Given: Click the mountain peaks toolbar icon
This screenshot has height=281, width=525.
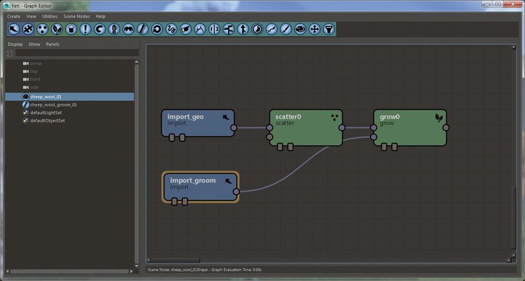Looking at the screenshot, I should [200, 29].
